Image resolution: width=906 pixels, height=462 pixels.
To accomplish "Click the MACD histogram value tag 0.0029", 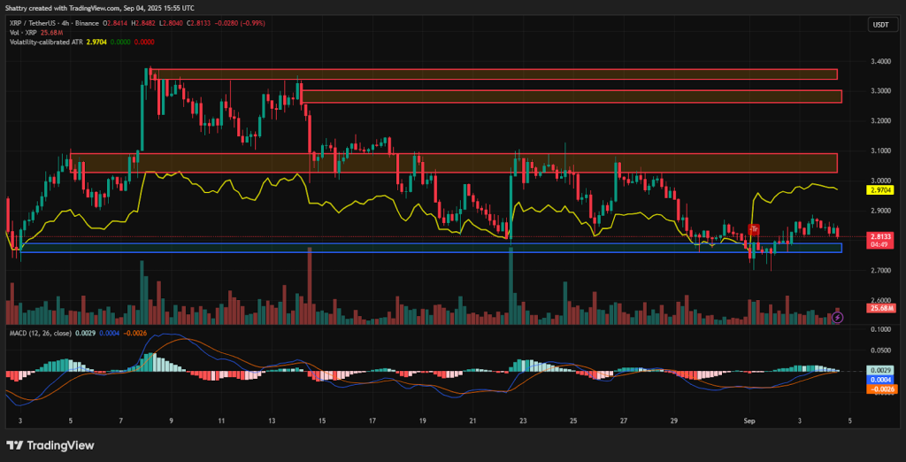I will (879, 370).
